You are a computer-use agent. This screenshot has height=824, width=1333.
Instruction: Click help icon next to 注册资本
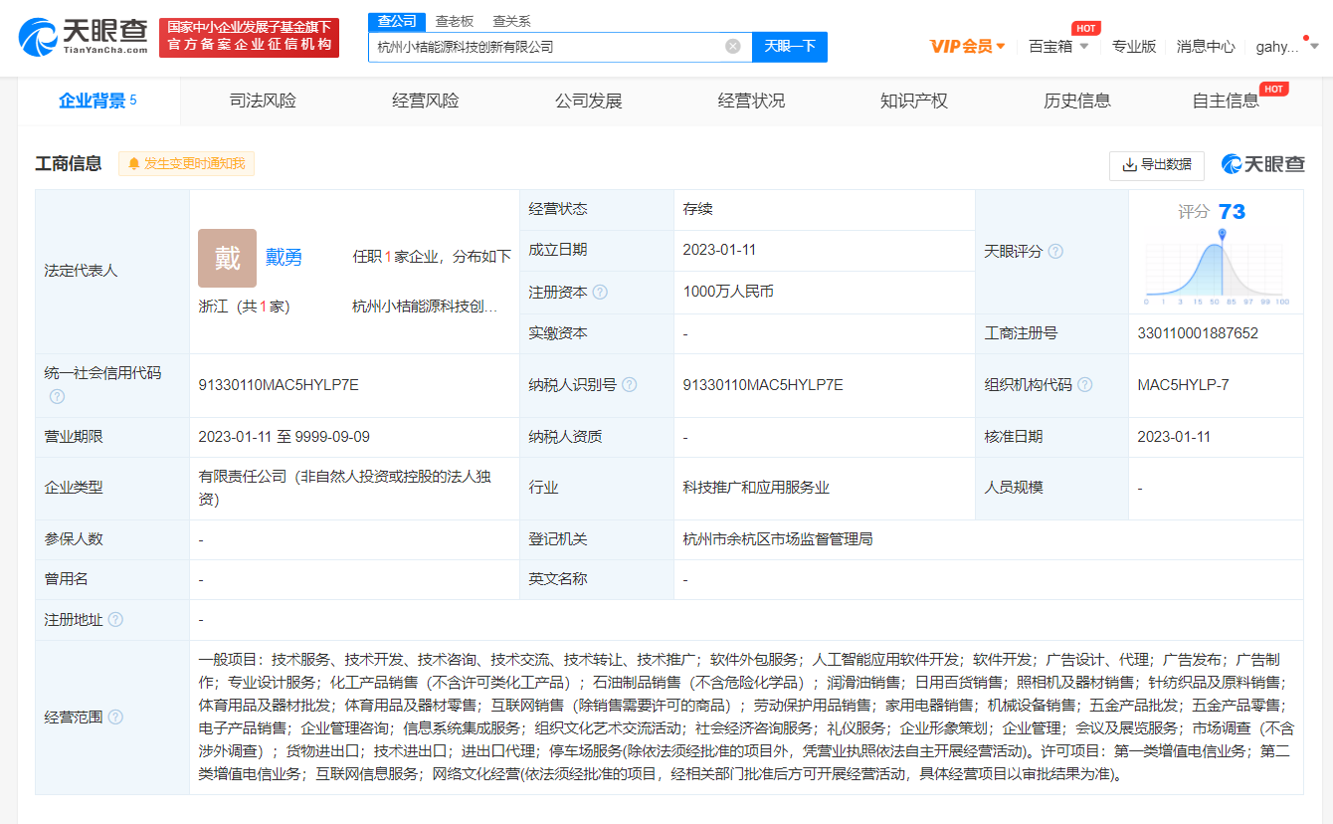pos(600,293)
